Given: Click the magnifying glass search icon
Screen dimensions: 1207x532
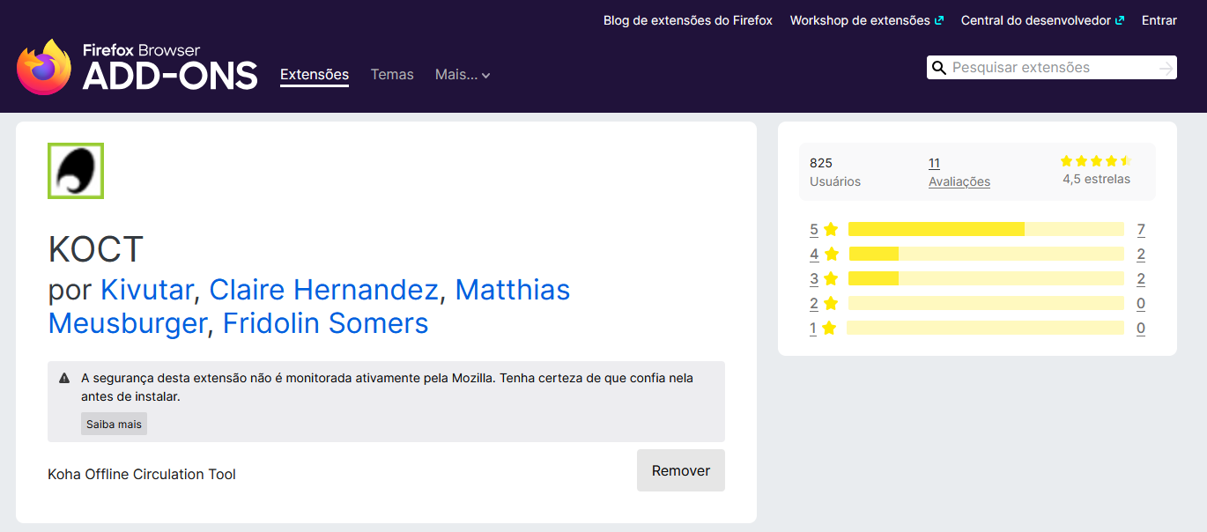Looking at the screenshot, I should point(939,68).
